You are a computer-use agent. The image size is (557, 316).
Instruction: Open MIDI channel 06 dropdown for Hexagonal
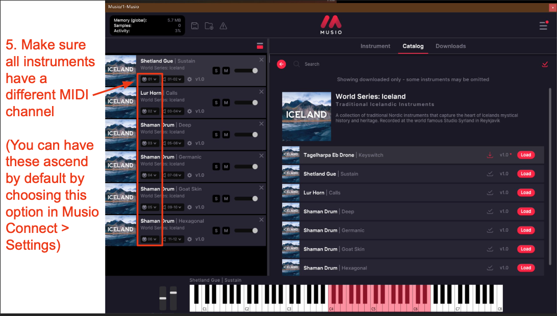[149, 239]
